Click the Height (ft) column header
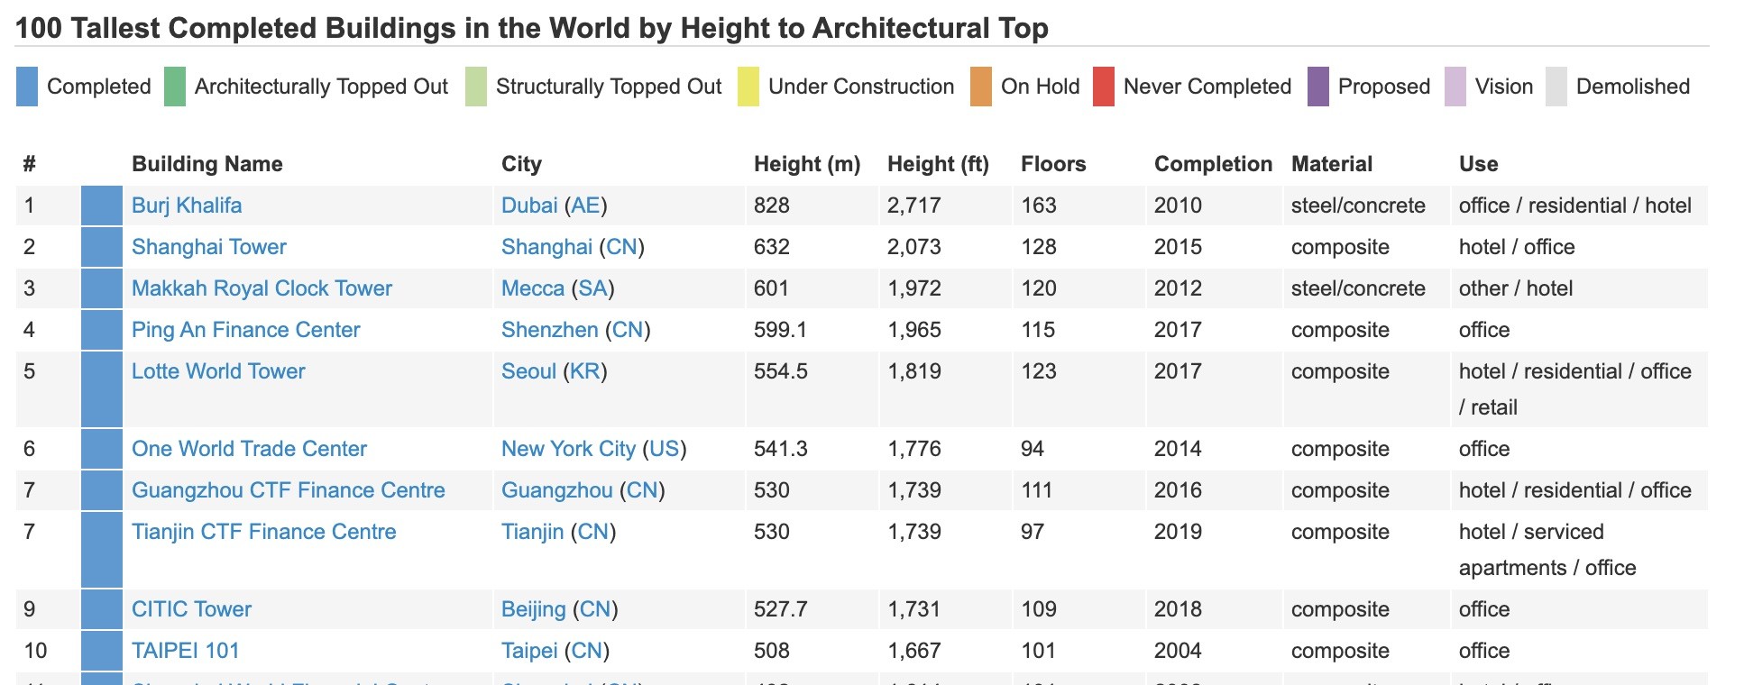Viewport: 1744px width, 685px height. [938, 164]
